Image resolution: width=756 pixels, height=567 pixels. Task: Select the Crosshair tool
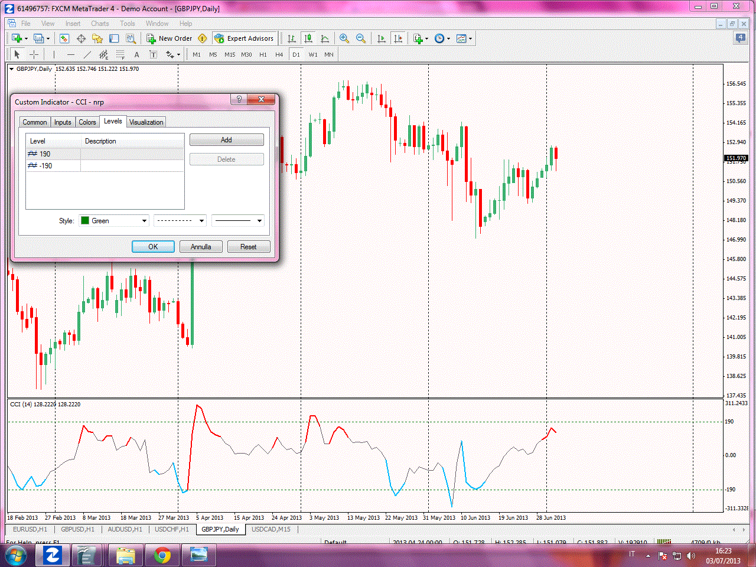pos(34,54)
